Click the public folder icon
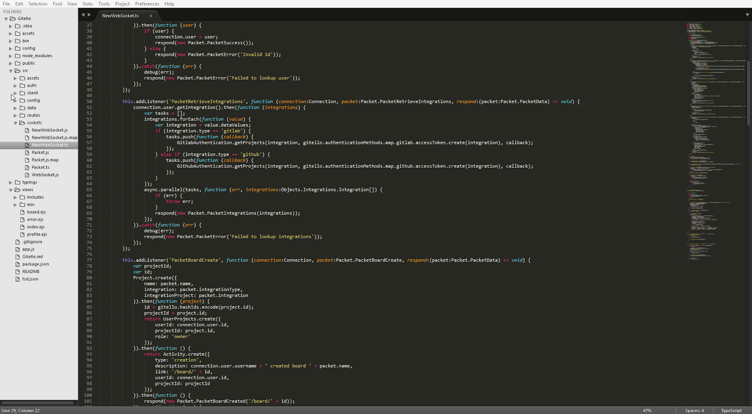752x414 pixels. pyautogui.click(x=18, y=63)
